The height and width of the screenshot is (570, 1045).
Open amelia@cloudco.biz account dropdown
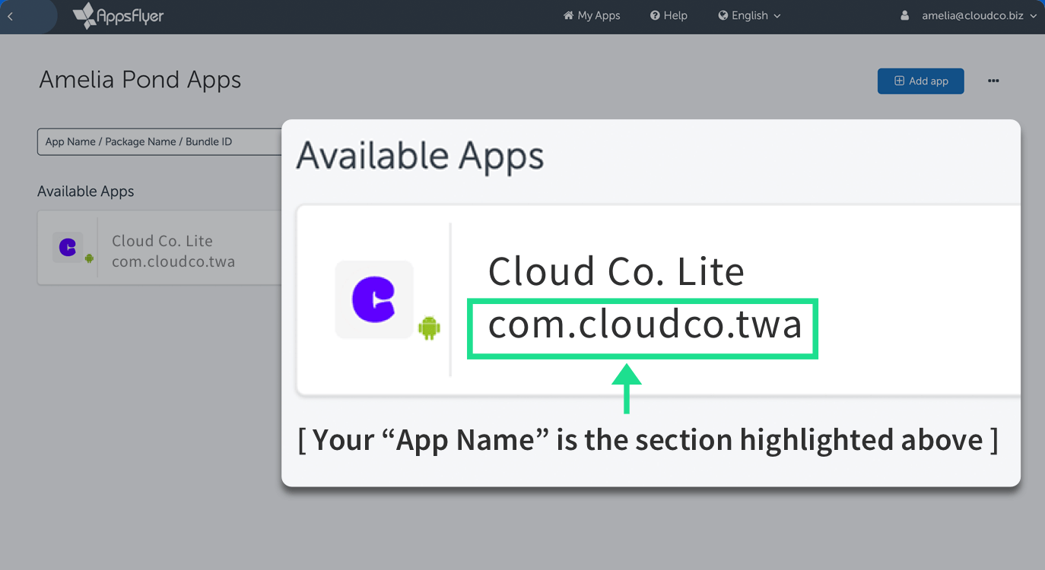[979, 15]
